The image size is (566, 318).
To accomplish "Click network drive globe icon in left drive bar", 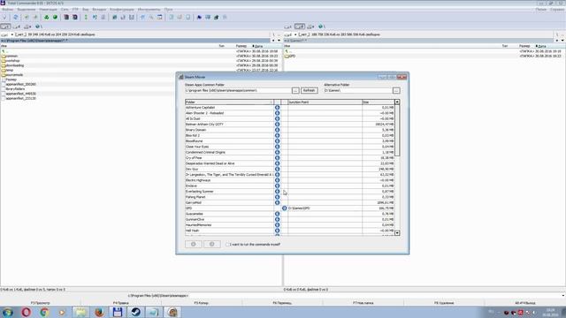I will pyautogui.click(x=37, y=26).
